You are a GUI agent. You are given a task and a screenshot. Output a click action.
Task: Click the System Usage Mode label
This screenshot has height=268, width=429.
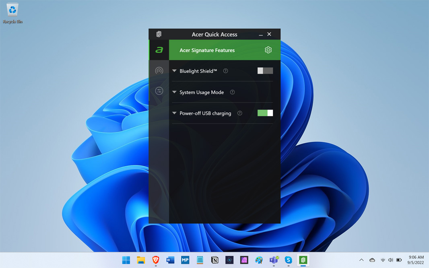click(201, 92)
